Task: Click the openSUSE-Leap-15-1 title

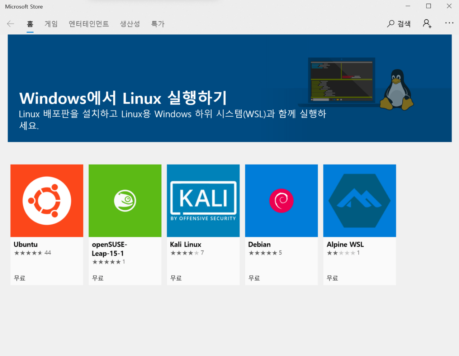Action: (109, 249)
